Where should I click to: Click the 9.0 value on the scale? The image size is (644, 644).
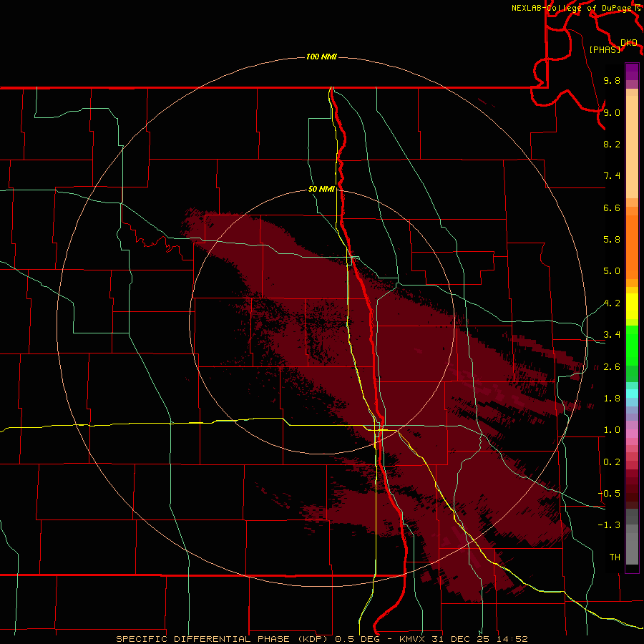(x=612, y=112)
